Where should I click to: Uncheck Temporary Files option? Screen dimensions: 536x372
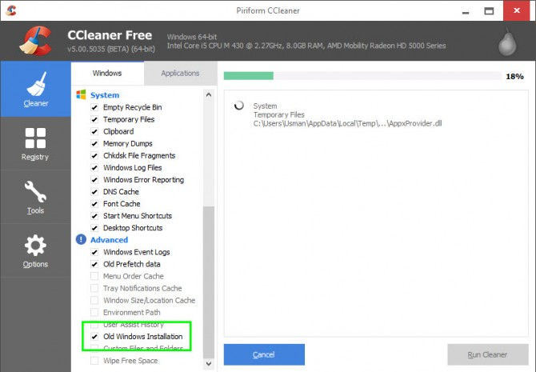click(x=94, y=119)
